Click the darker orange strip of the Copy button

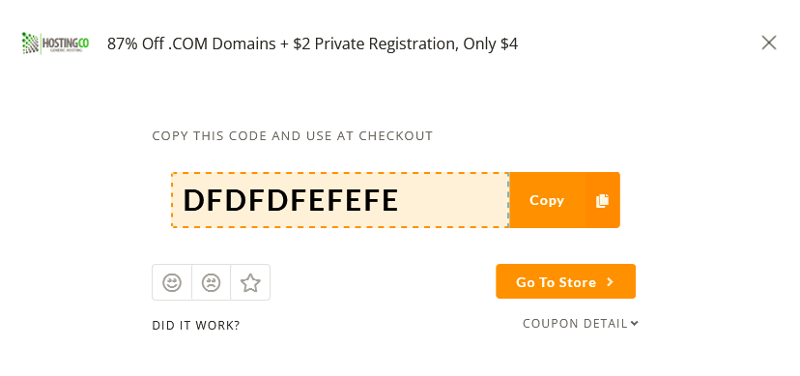pos(602,200)
